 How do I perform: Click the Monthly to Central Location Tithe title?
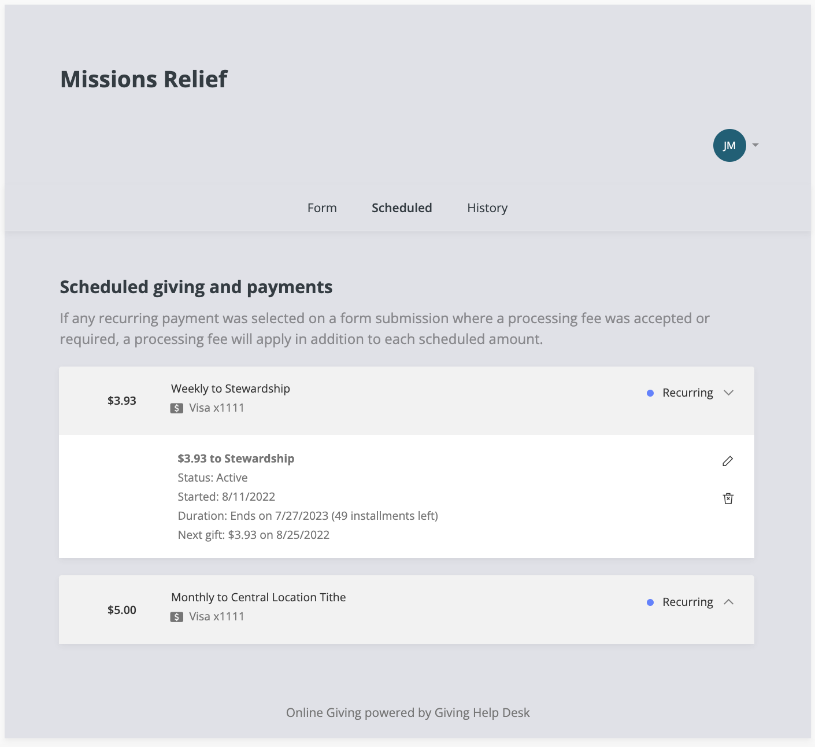click(x=258, y=597)
